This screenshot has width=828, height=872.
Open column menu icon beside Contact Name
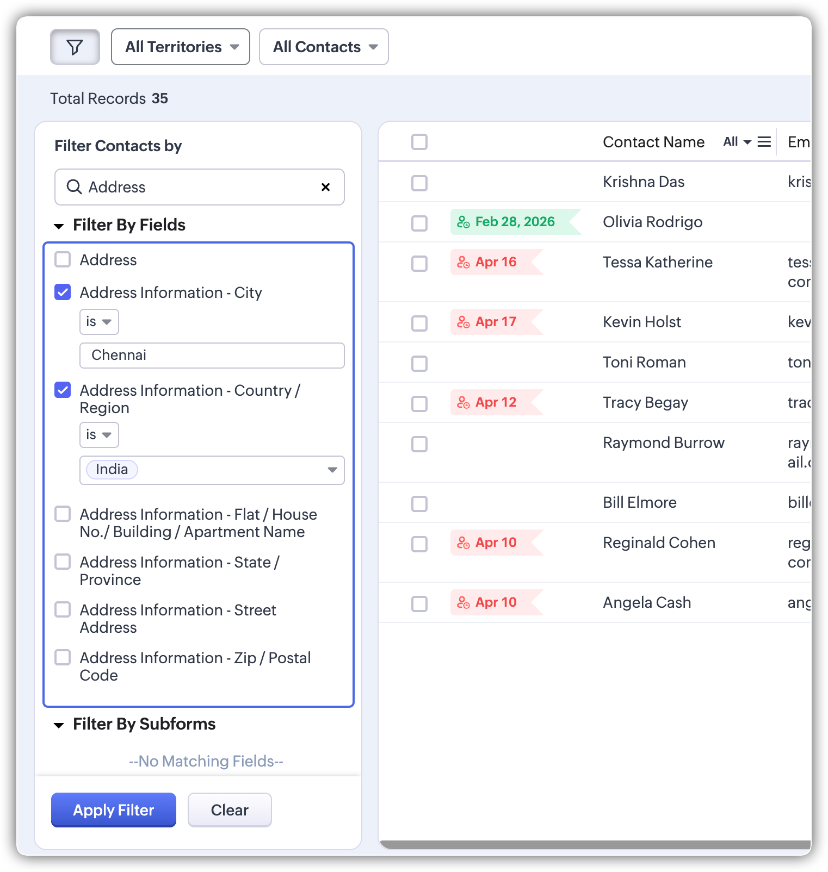(764, 142)
